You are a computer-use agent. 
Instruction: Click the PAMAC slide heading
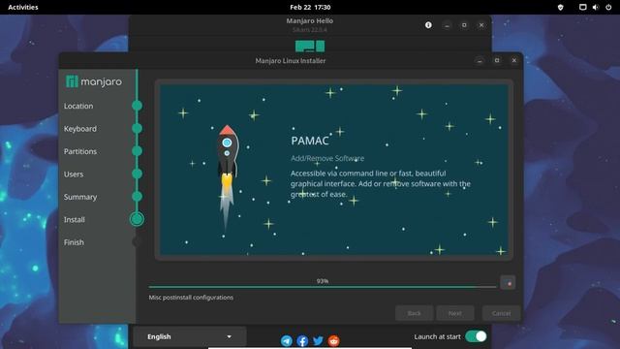pos(310,141)
